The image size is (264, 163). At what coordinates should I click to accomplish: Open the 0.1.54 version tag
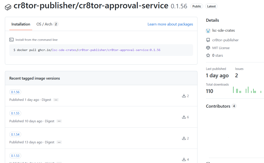[x=15, y=134]
